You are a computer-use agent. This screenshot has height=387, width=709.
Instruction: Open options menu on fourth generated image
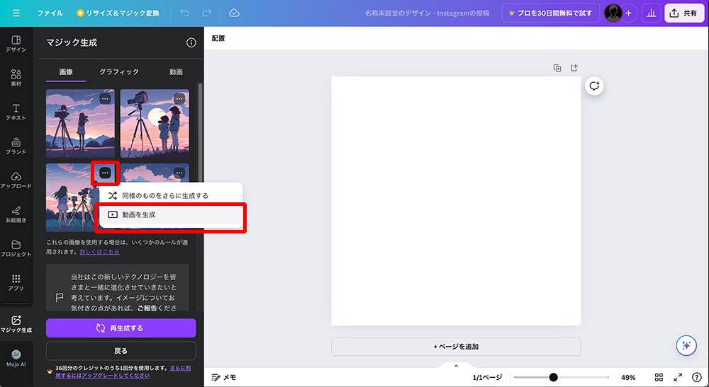click(179, 173)
